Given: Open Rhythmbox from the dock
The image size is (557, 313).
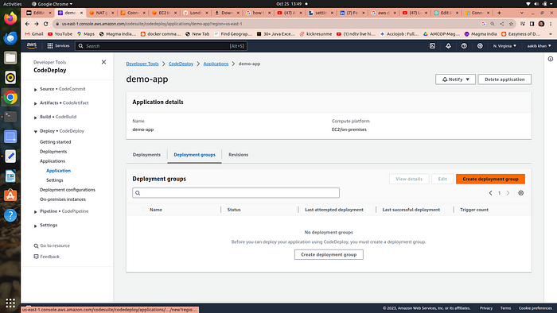Looking at the screenshot, I should pyautogui.click(x=10, y=77).
